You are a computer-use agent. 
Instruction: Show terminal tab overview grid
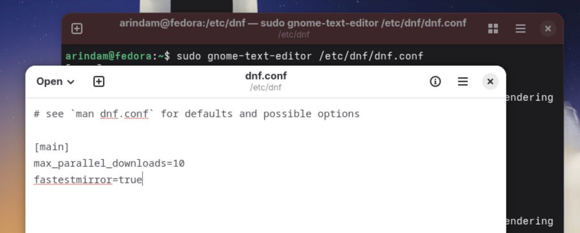click(493, 28)
